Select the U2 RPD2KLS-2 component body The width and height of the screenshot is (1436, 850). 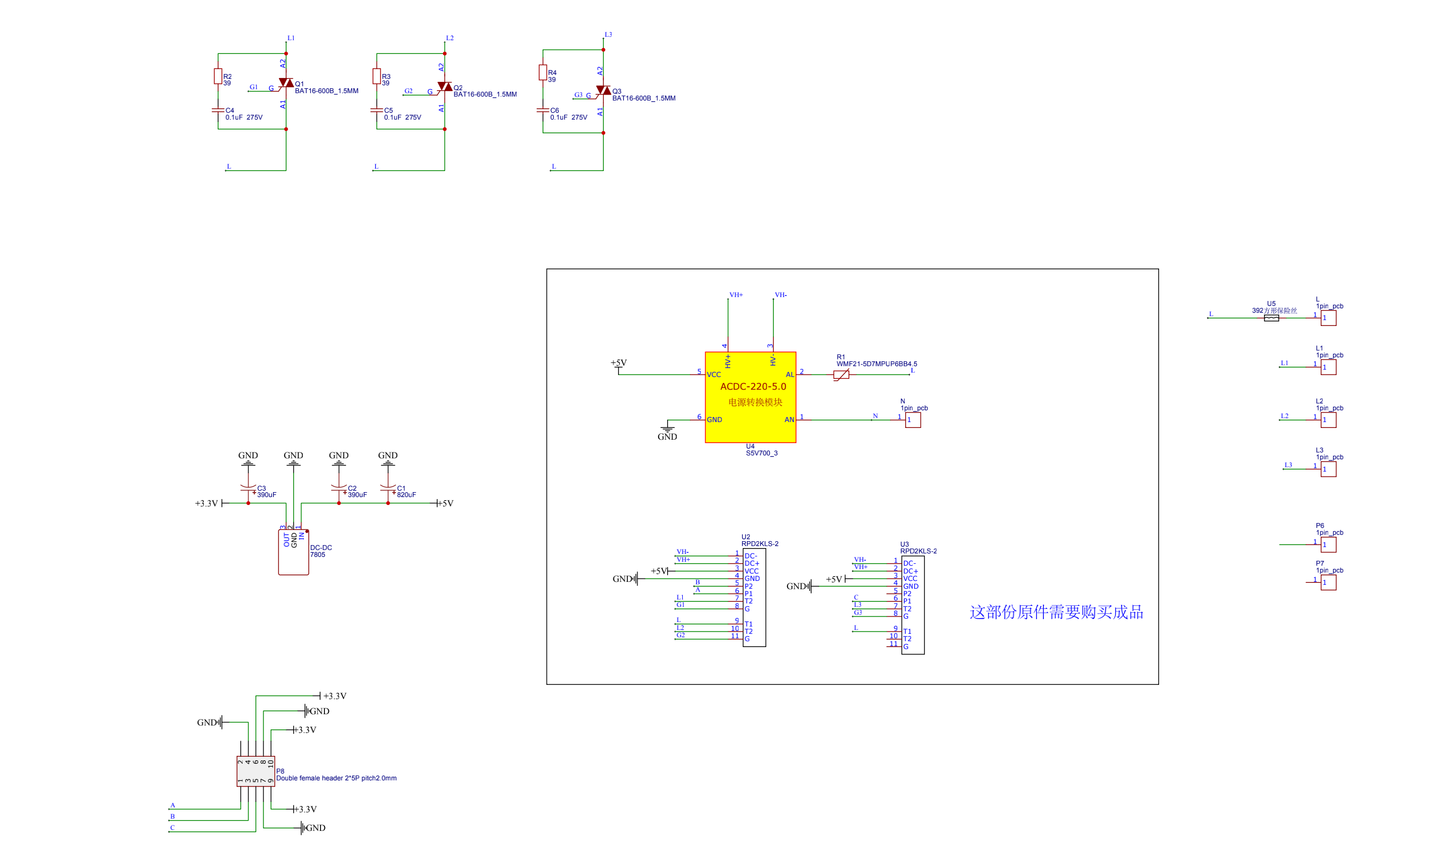coord(754,598)
